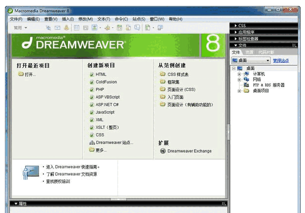Viewport: 305px width, 213px height.
Task: Expand the CSS panel group
Action: [236, 26]
